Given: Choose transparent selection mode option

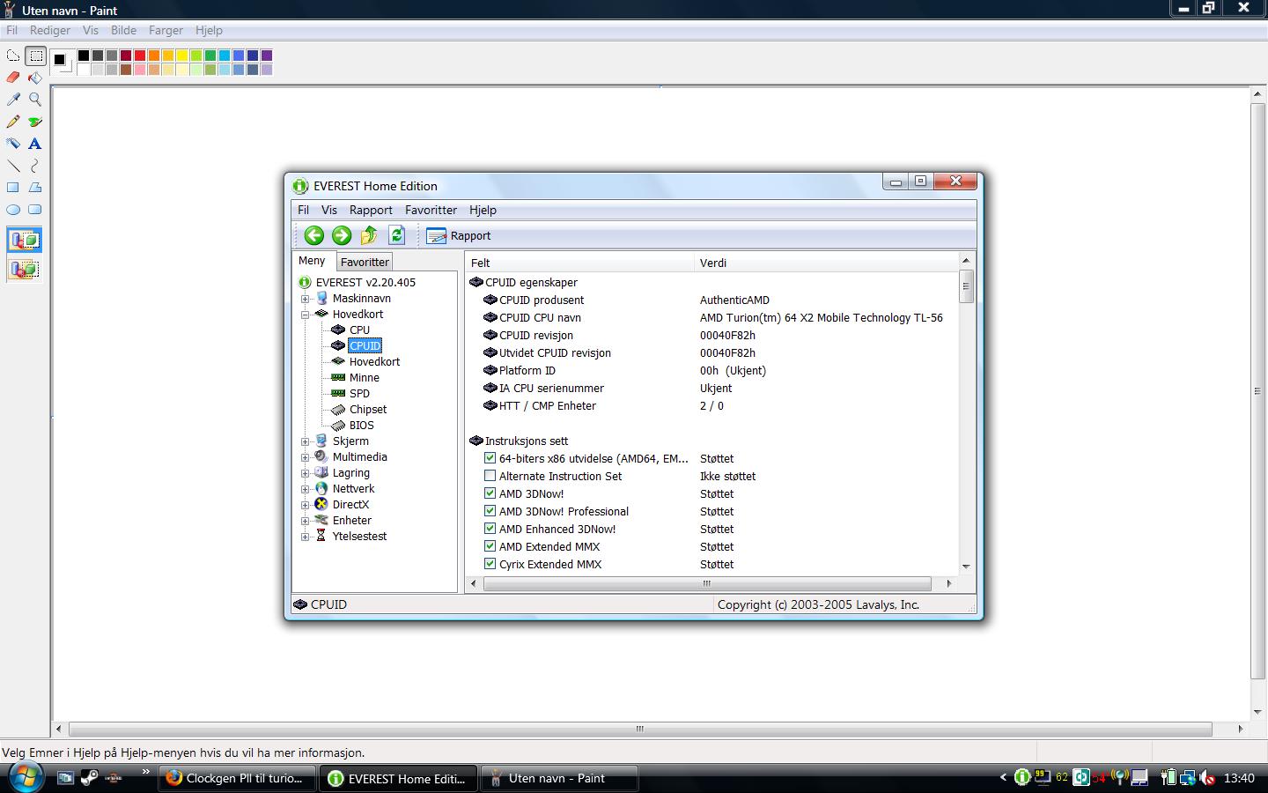Looking at the screenshot, I should click(x=24, y=269).
